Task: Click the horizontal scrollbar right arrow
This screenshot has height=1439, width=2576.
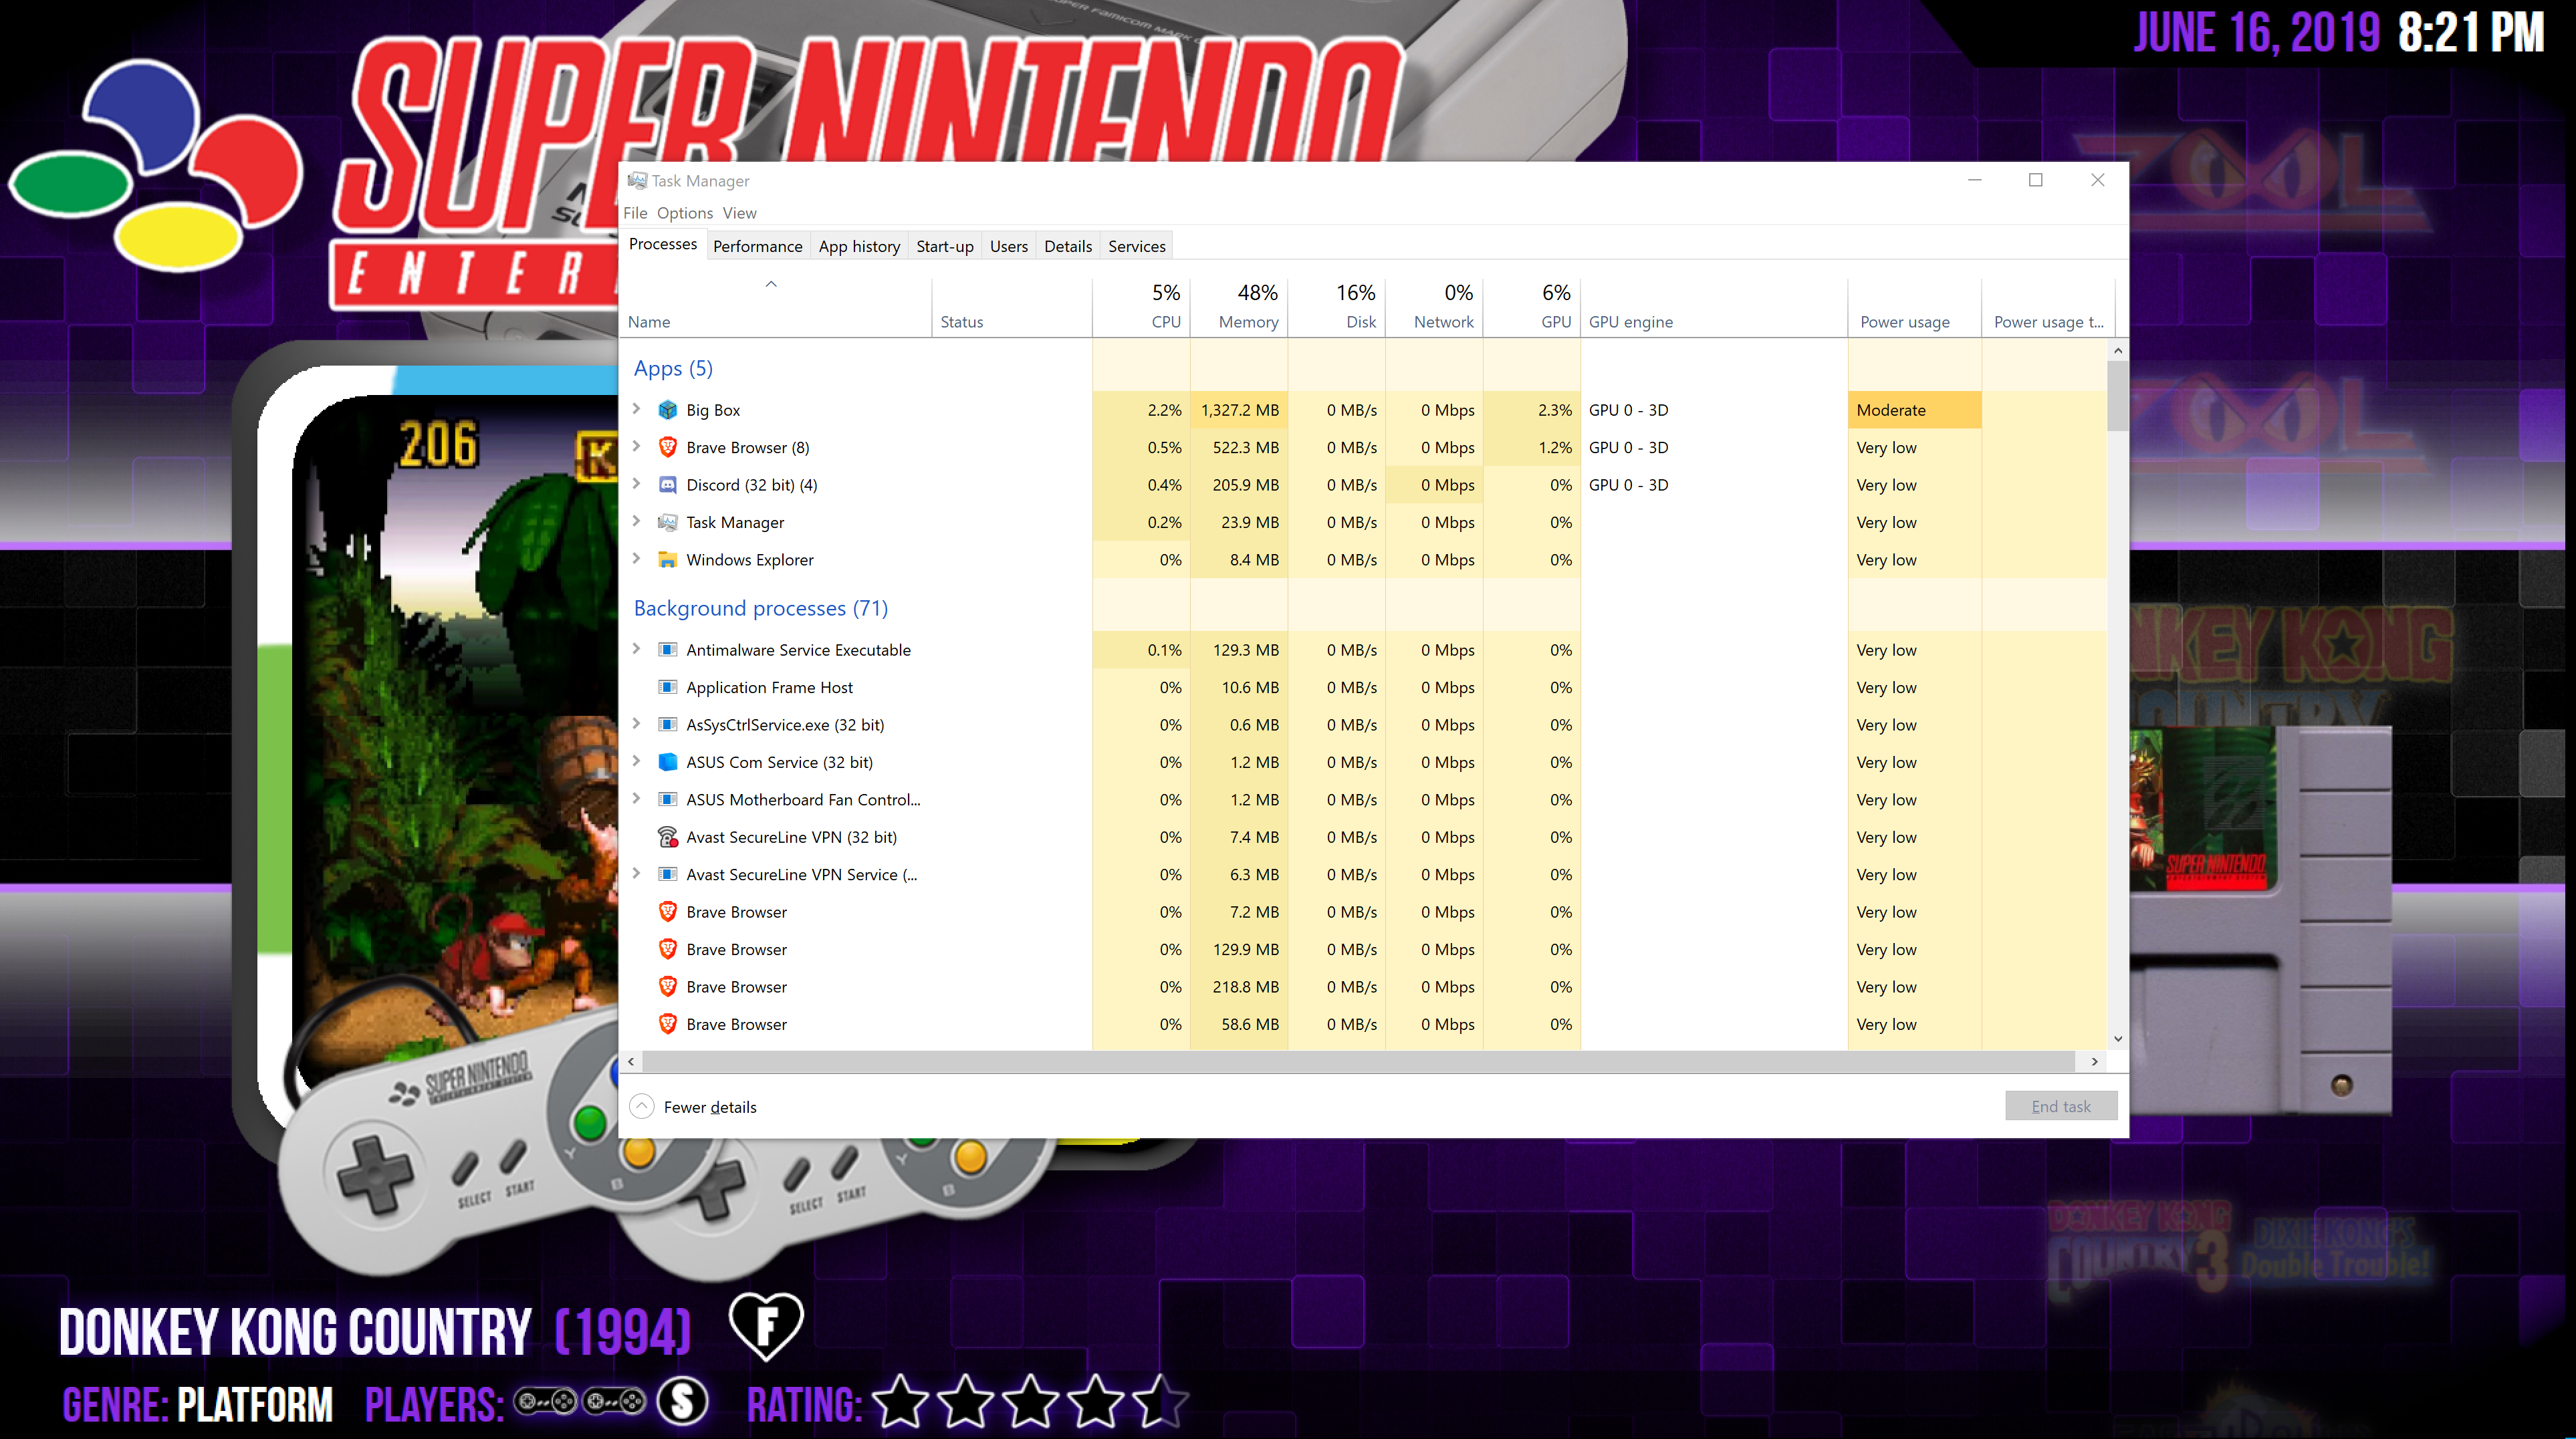Action: [2094, 1061]
